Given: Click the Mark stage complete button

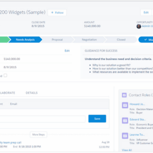Looking at the screenshot, I should pyautogui.click(x=146, y=40).
